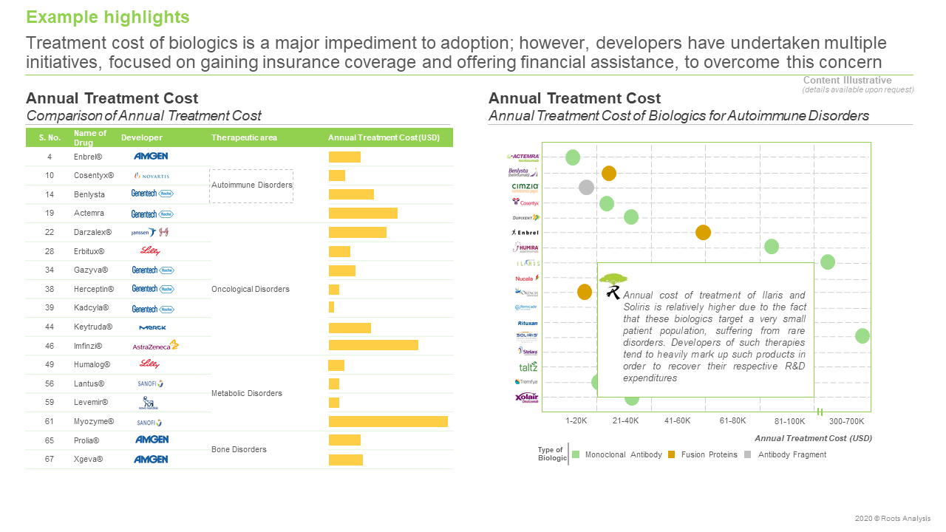Click the green data point for Humira

coord(772,247)
